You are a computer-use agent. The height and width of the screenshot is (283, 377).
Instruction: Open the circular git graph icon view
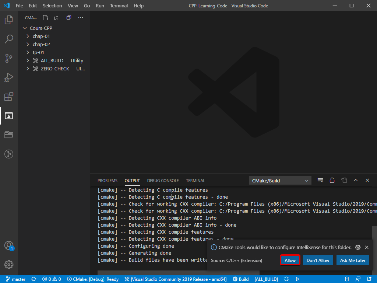[9, 154]
